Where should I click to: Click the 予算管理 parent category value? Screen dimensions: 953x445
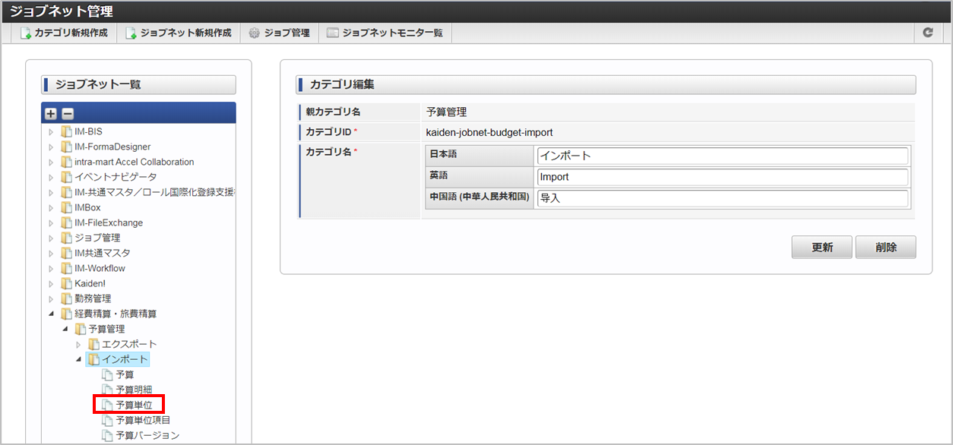pyautogui.click(x=446, y=112)
